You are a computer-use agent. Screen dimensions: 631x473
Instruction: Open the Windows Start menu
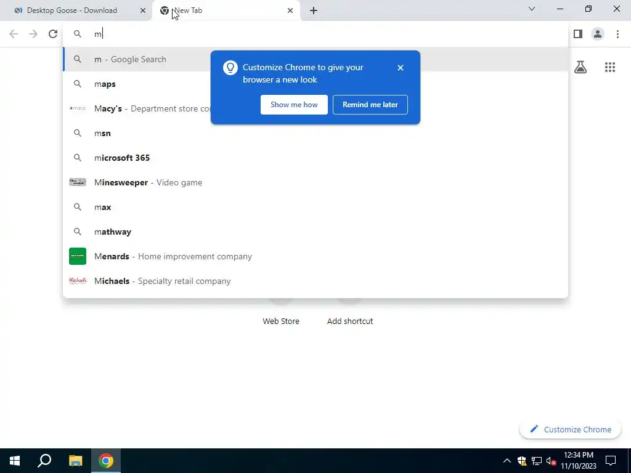pyautogui.click(x=15, y=461)
